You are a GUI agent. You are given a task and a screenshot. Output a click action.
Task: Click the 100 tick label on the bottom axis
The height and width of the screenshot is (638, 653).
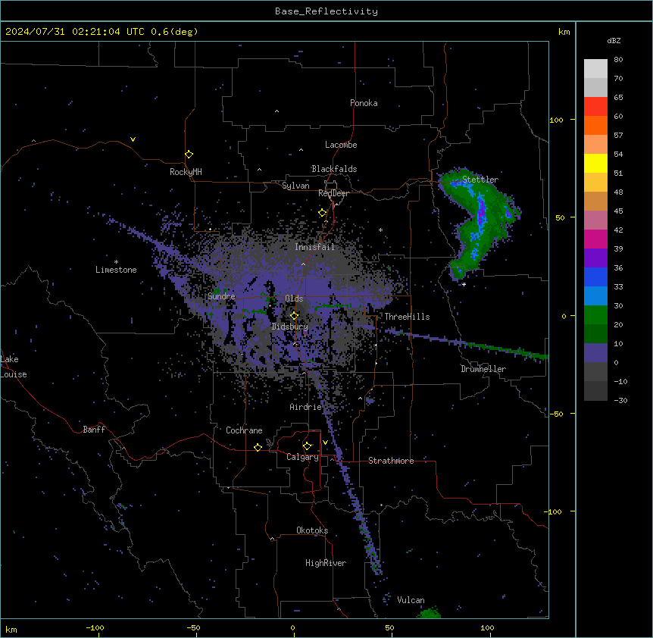[x=487, y=627]
